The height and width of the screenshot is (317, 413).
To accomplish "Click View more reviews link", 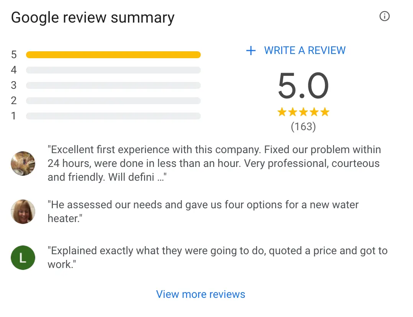I will (x=201, y=294).
